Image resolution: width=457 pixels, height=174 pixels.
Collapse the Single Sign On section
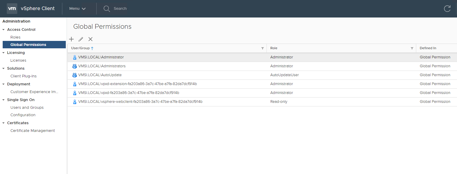tap(4, 100)
